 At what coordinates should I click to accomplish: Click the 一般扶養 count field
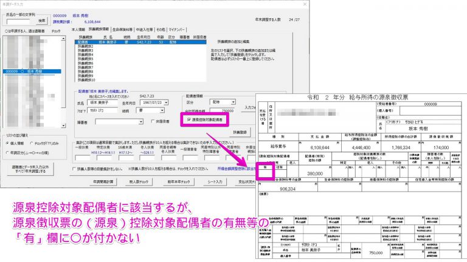click(82, 158)
